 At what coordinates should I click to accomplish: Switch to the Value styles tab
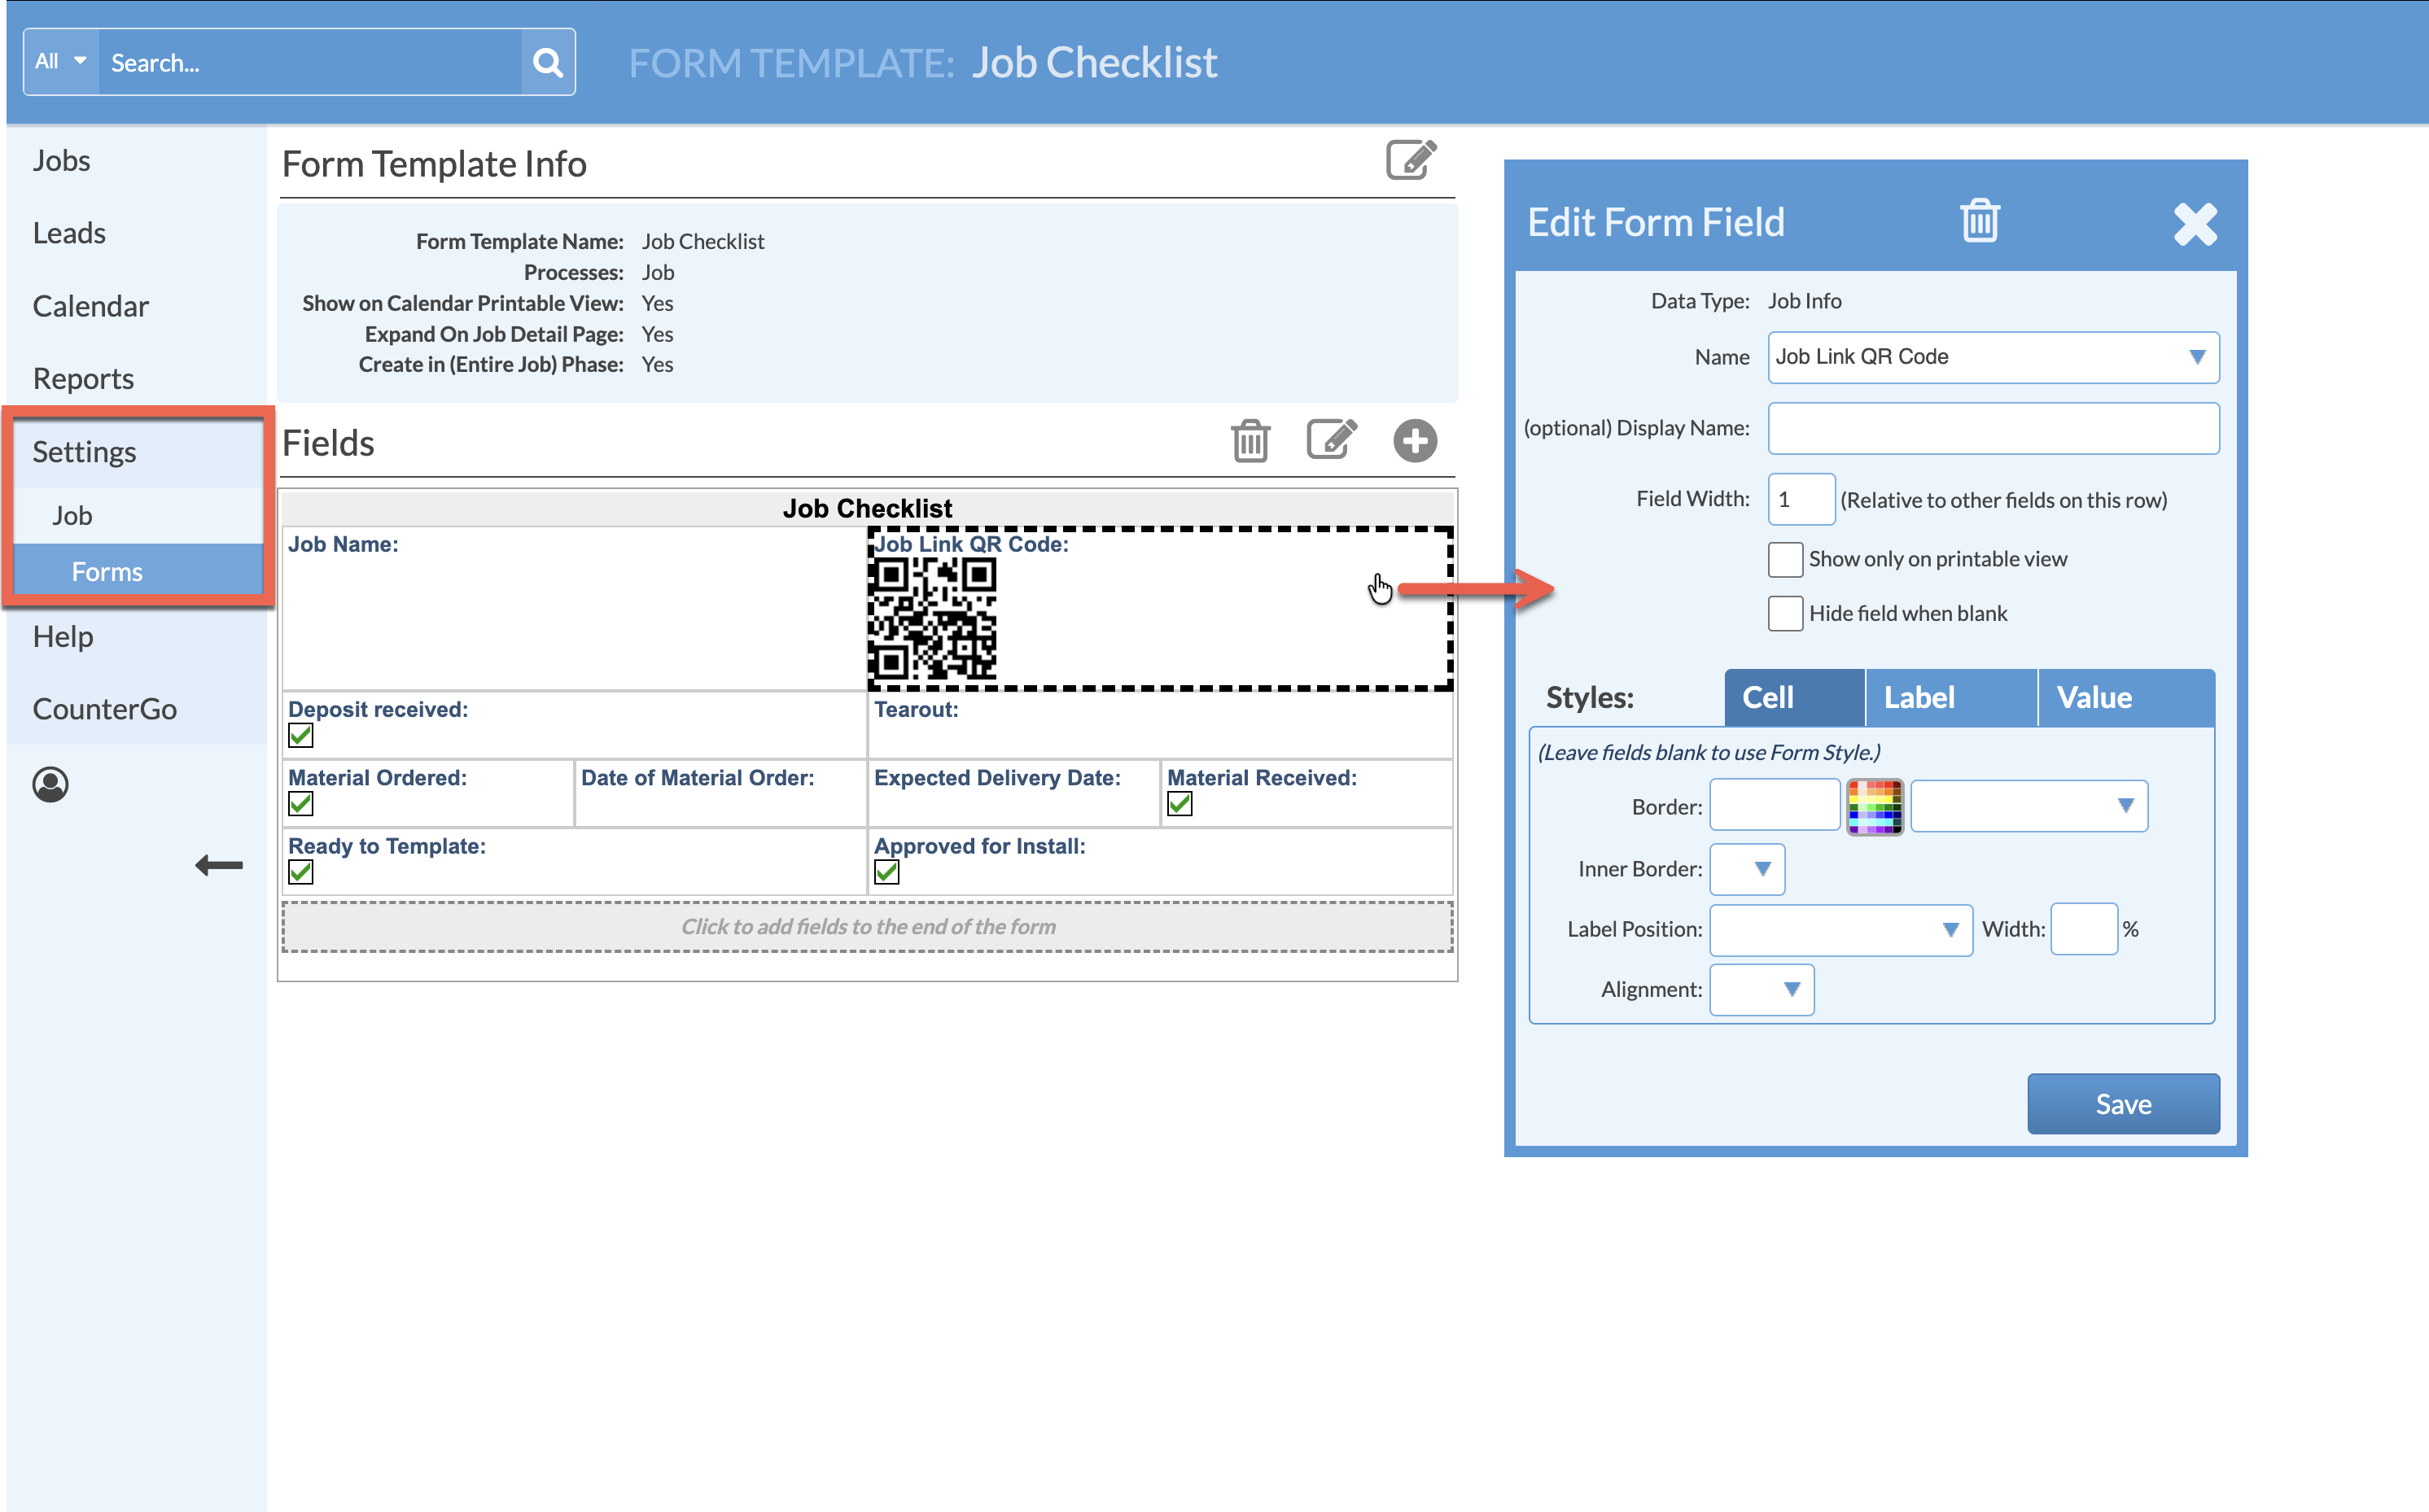coord(2126,698)
